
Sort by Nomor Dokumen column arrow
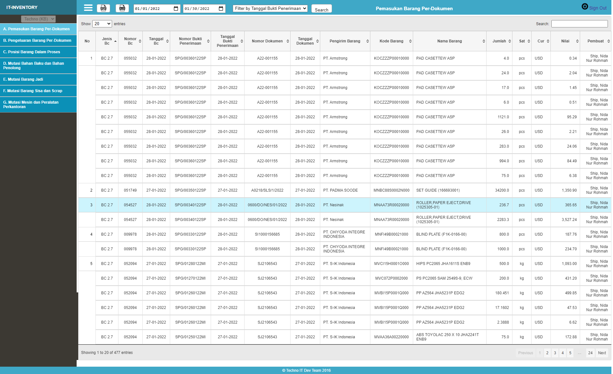pos(288,41)
